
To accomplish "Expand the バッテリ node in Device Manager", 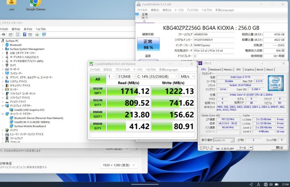I will click(x=3, y=130).
